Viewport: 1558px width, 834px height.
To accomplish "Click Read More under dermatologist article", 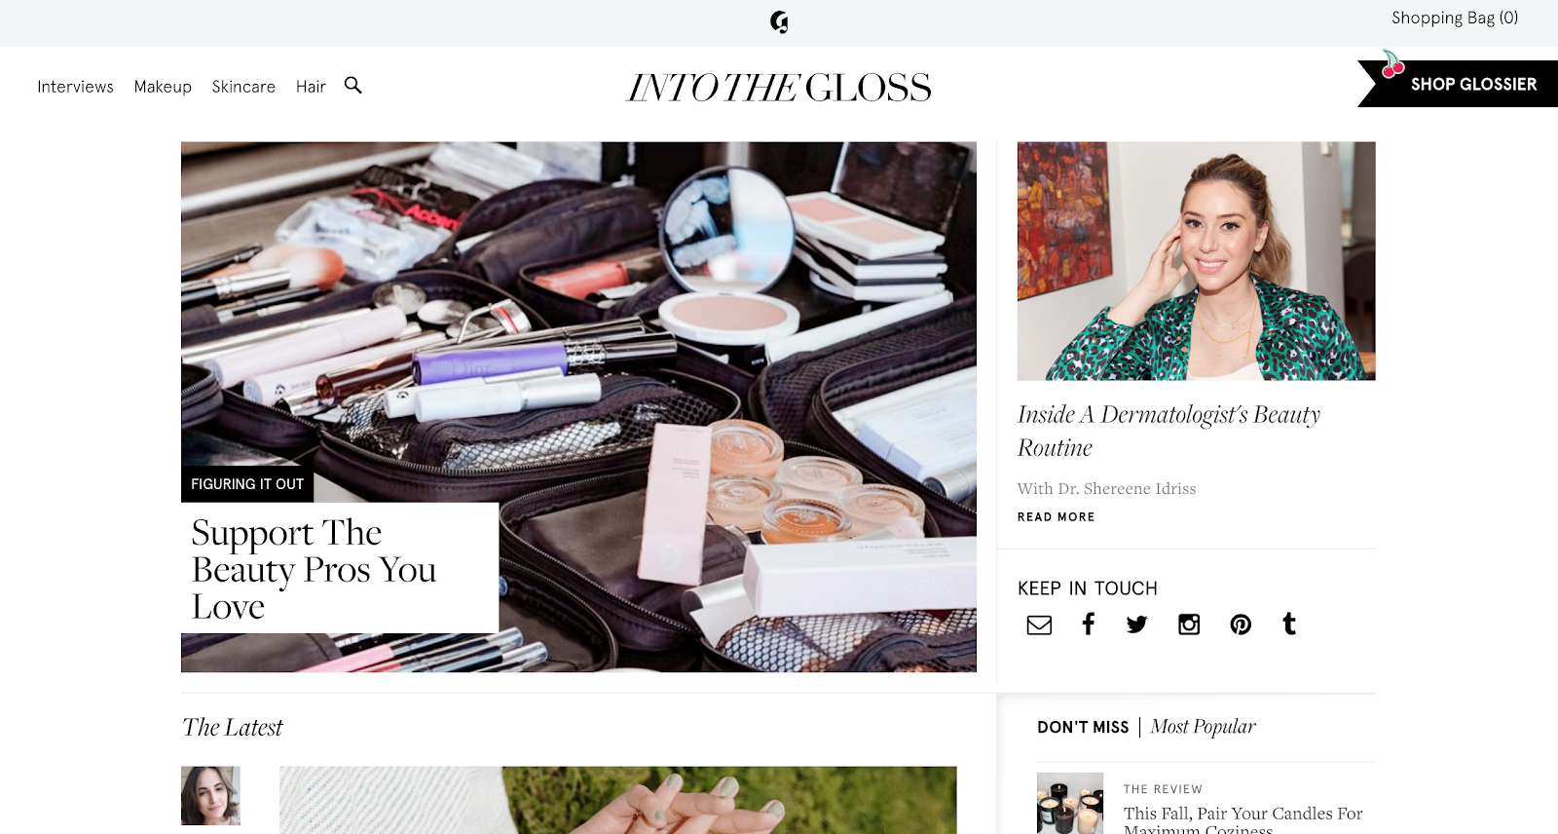I will click(1056, 517).
